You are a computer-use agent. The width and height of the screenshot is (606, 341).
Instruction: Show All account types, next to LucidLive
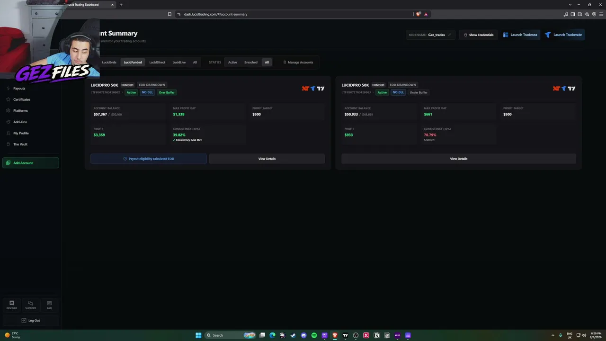195,63
